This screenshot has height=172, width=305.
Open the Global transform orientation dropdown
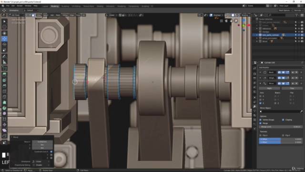[111, 15]
